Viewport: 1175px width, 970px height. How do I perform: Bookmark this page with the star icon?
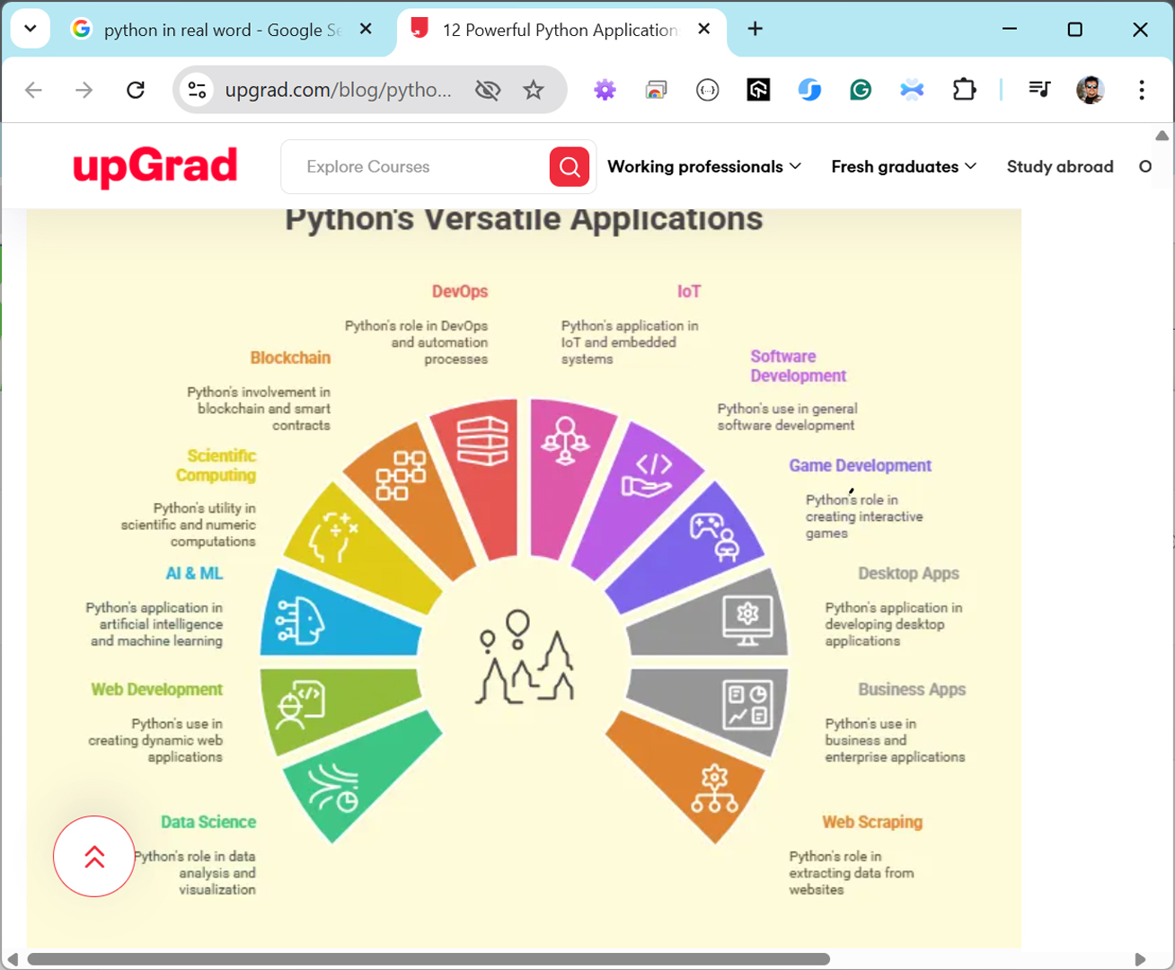coord(534,90)
